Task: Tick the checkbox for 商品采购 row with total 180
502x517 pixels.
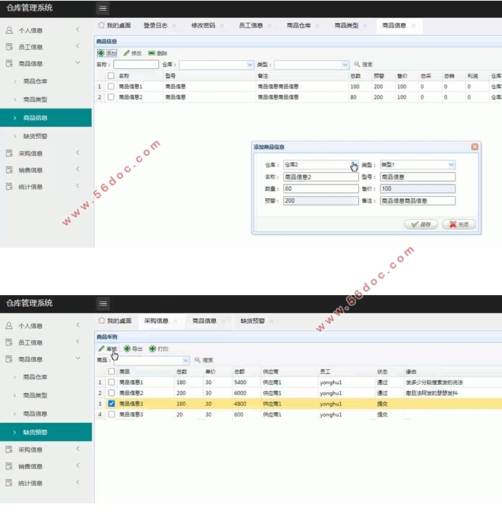Action: [x=111, y=382]
